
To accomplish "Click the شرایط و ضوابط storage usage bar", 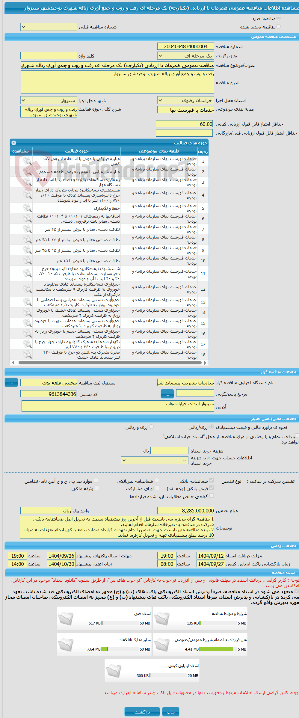I will point(218,623).
